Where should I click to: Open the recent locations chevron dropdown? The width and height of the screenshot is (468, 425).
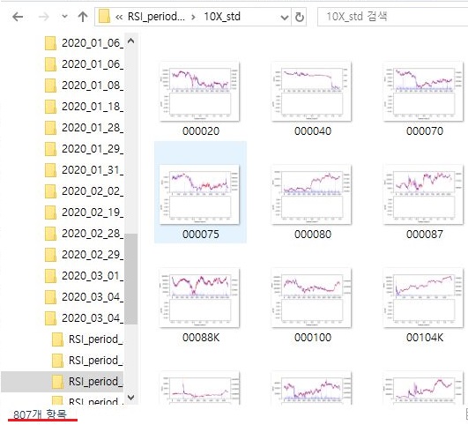(64, 17)
